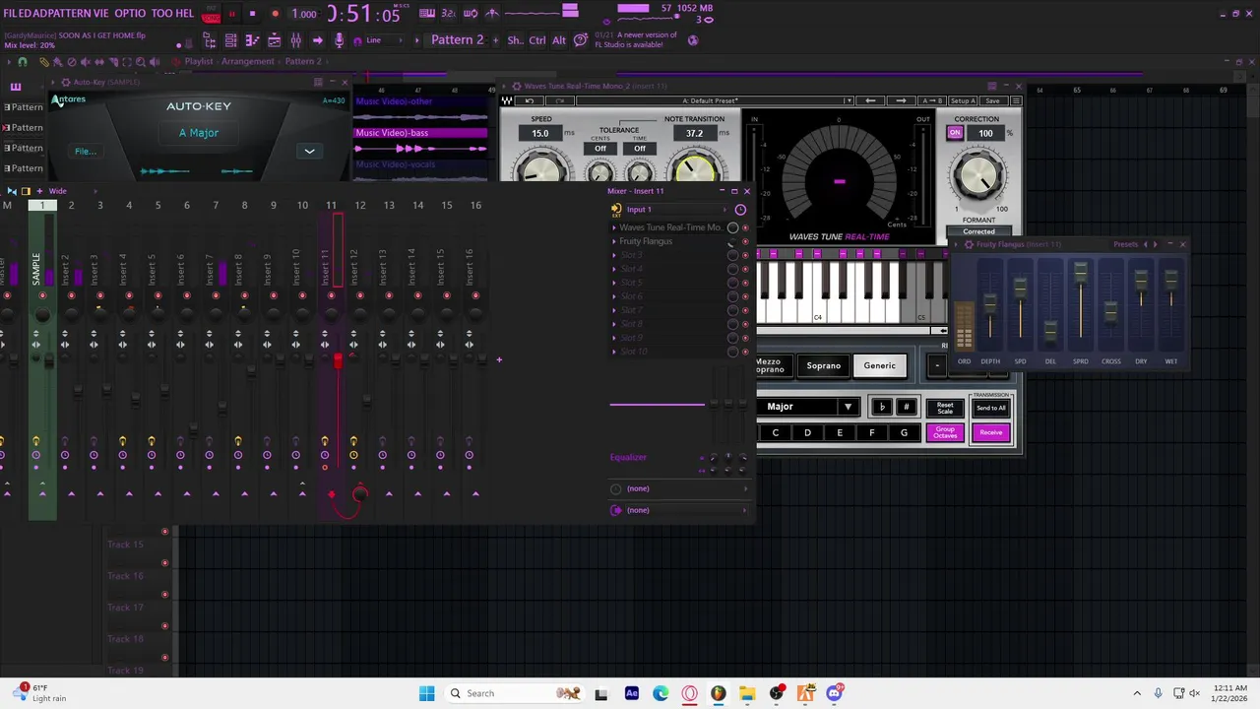
Task: Toggle Slot 3 enable switch in mixer
Action: (x=745, y=255)
